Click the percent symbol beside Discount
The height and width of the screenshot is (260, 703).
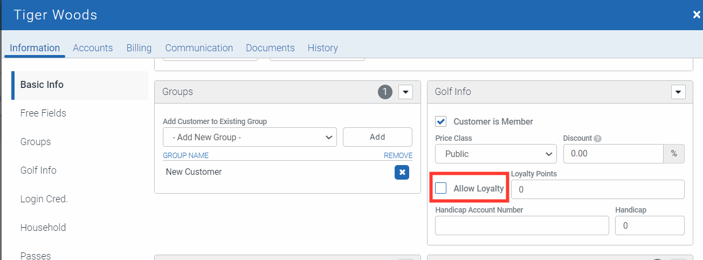pos(673,154)
